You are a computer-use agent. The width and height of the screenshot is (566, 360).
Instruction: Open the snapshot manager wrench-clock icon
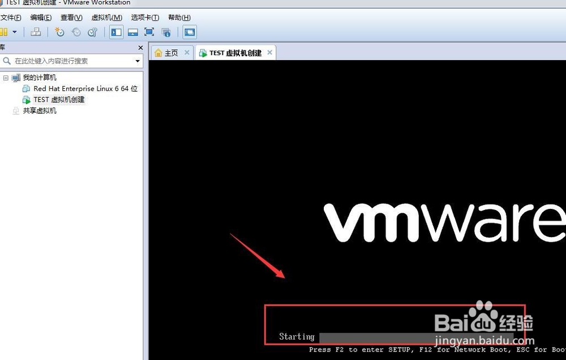click(x=93, y=32)
